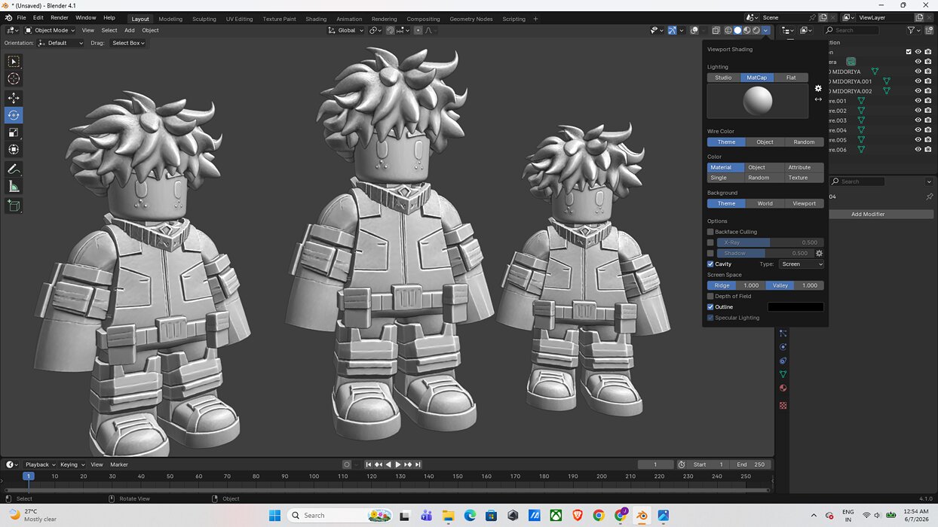Image resolution: width=938 pixels, height=527 pixels.
Task: Switch to Rendered viewport shading
Action: pyautogui.click(x=756, y=30)
